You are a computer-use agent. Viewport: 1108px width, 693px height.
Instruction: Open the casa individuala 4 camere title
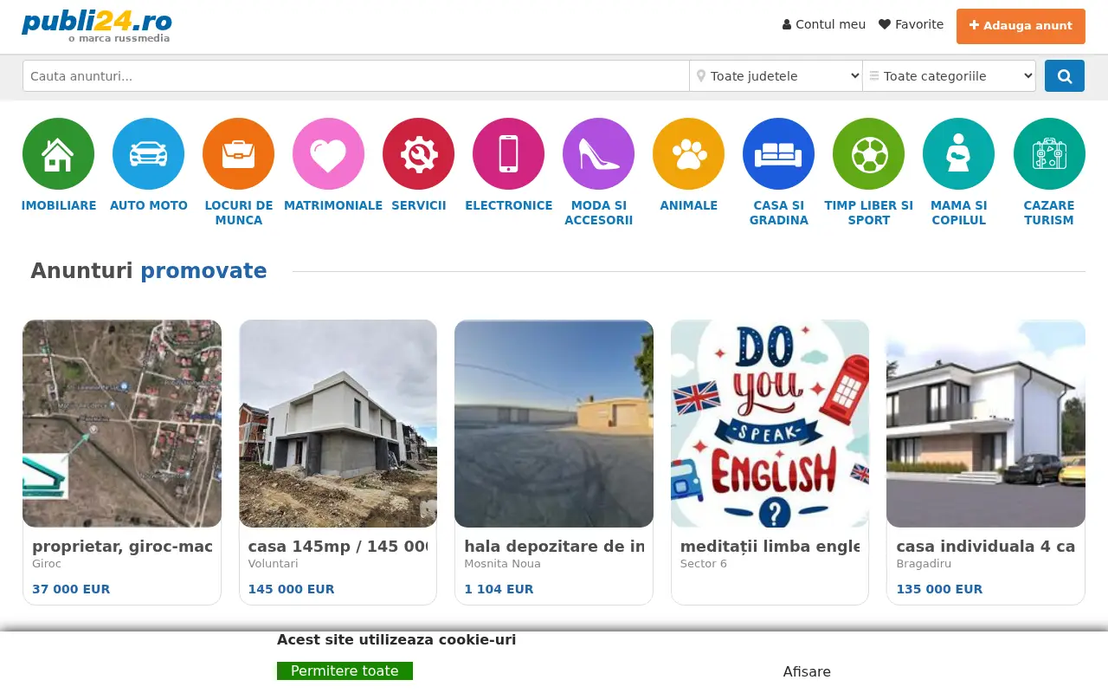coord(986,547)
